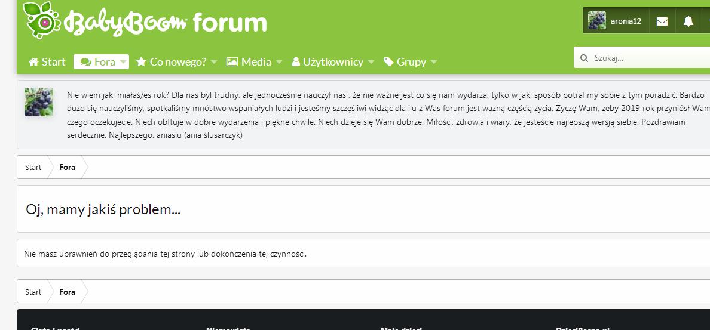The height and width of the screenshot is (330, 710).
Task: Open the Użytkownicy menu item
Action: tap(333, 62)
